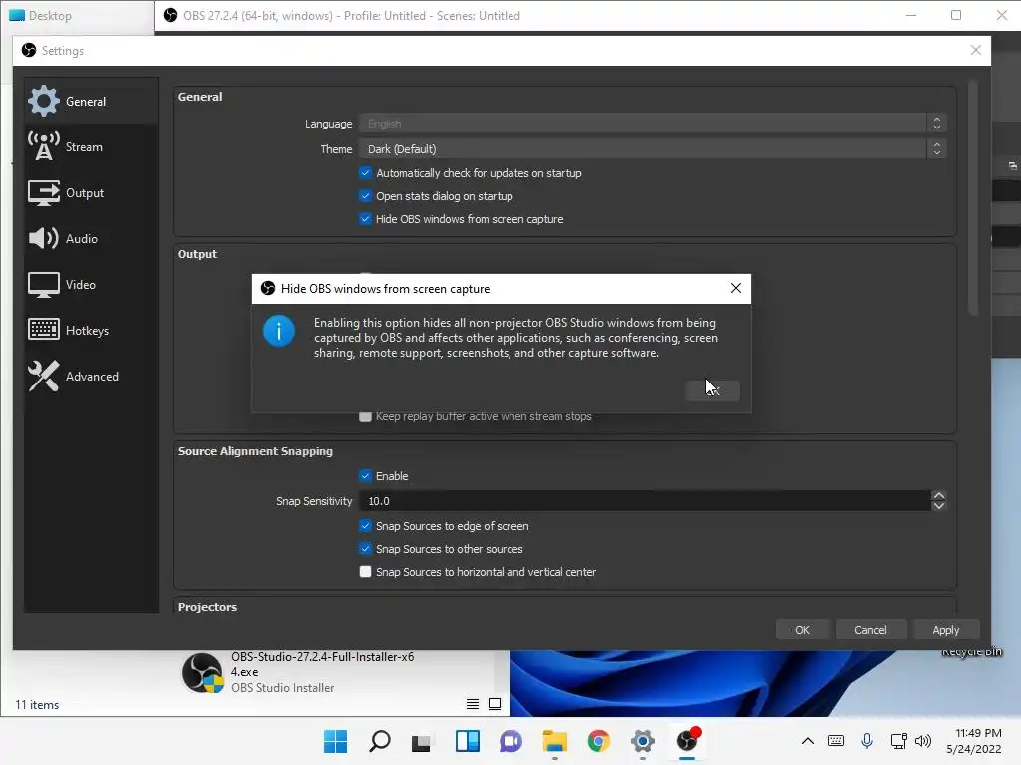The width and height of the screenshot is (1021, 765).
Task: Click the info icon in dialog
Action: (x=279, y=331)
